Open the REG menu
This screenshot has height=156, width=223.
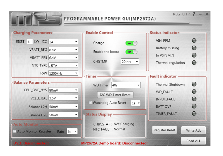point(176,14)
